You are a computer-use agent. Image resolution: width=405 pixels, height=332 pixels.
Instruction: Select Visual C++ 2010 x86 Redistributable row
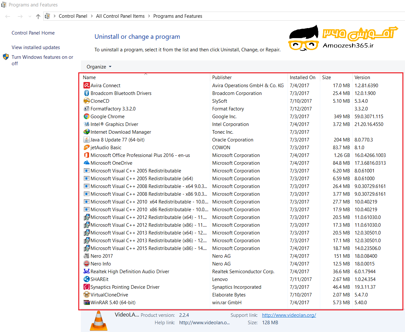241,209
